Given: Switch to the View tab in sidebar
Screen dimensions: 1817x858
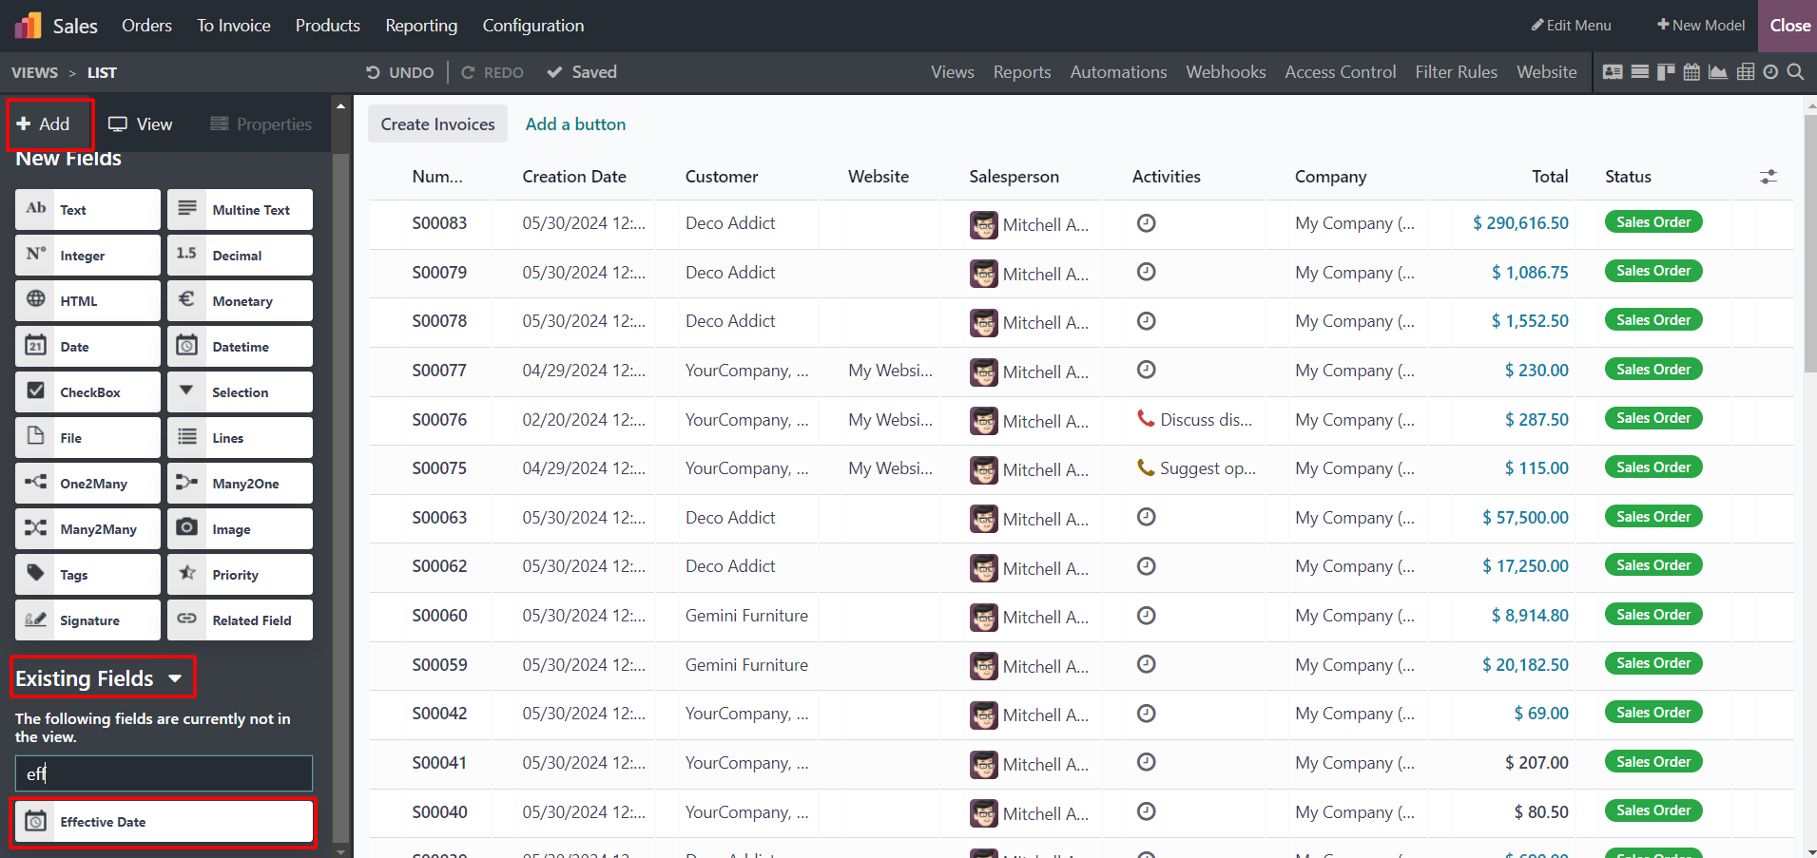Looking at the screenshot, I should [x=141, y=124].
